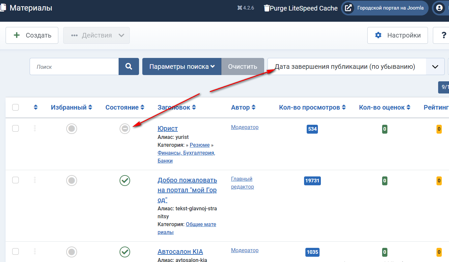The image size is (449, 262).
Task: Click published status icon for Автосалон KIA
Action: pyautogui.click(x=125, y=252)
